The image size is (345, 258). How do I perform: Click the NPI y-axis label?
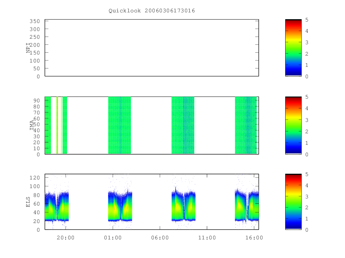pos(28,48)
